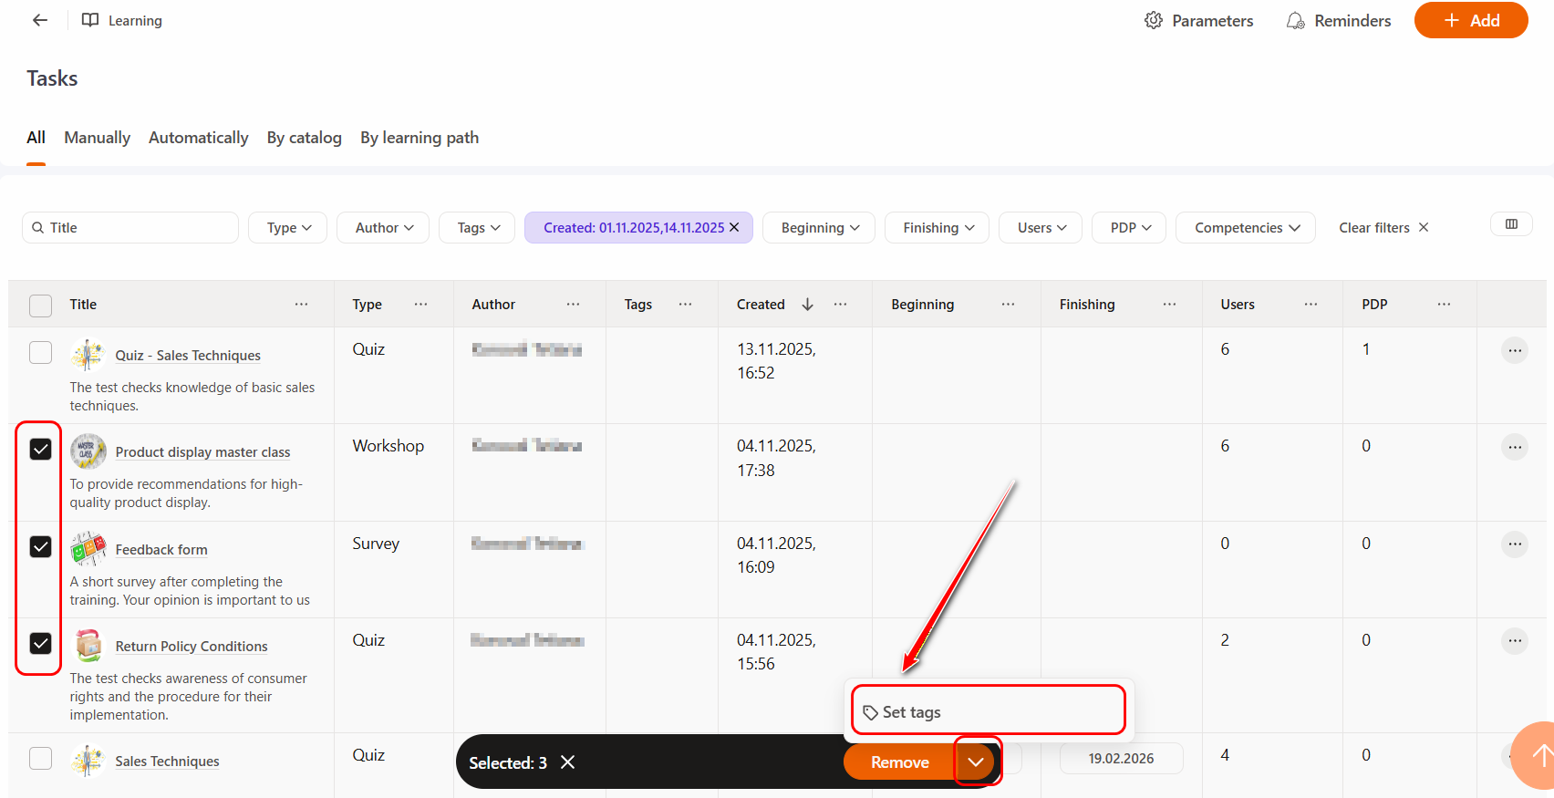
Task: Focus the Title search field
Action: click(x=130, y=228)
